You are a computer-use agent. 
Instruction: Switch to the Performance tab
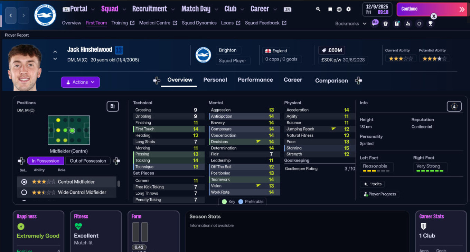(x=255, y=80)
